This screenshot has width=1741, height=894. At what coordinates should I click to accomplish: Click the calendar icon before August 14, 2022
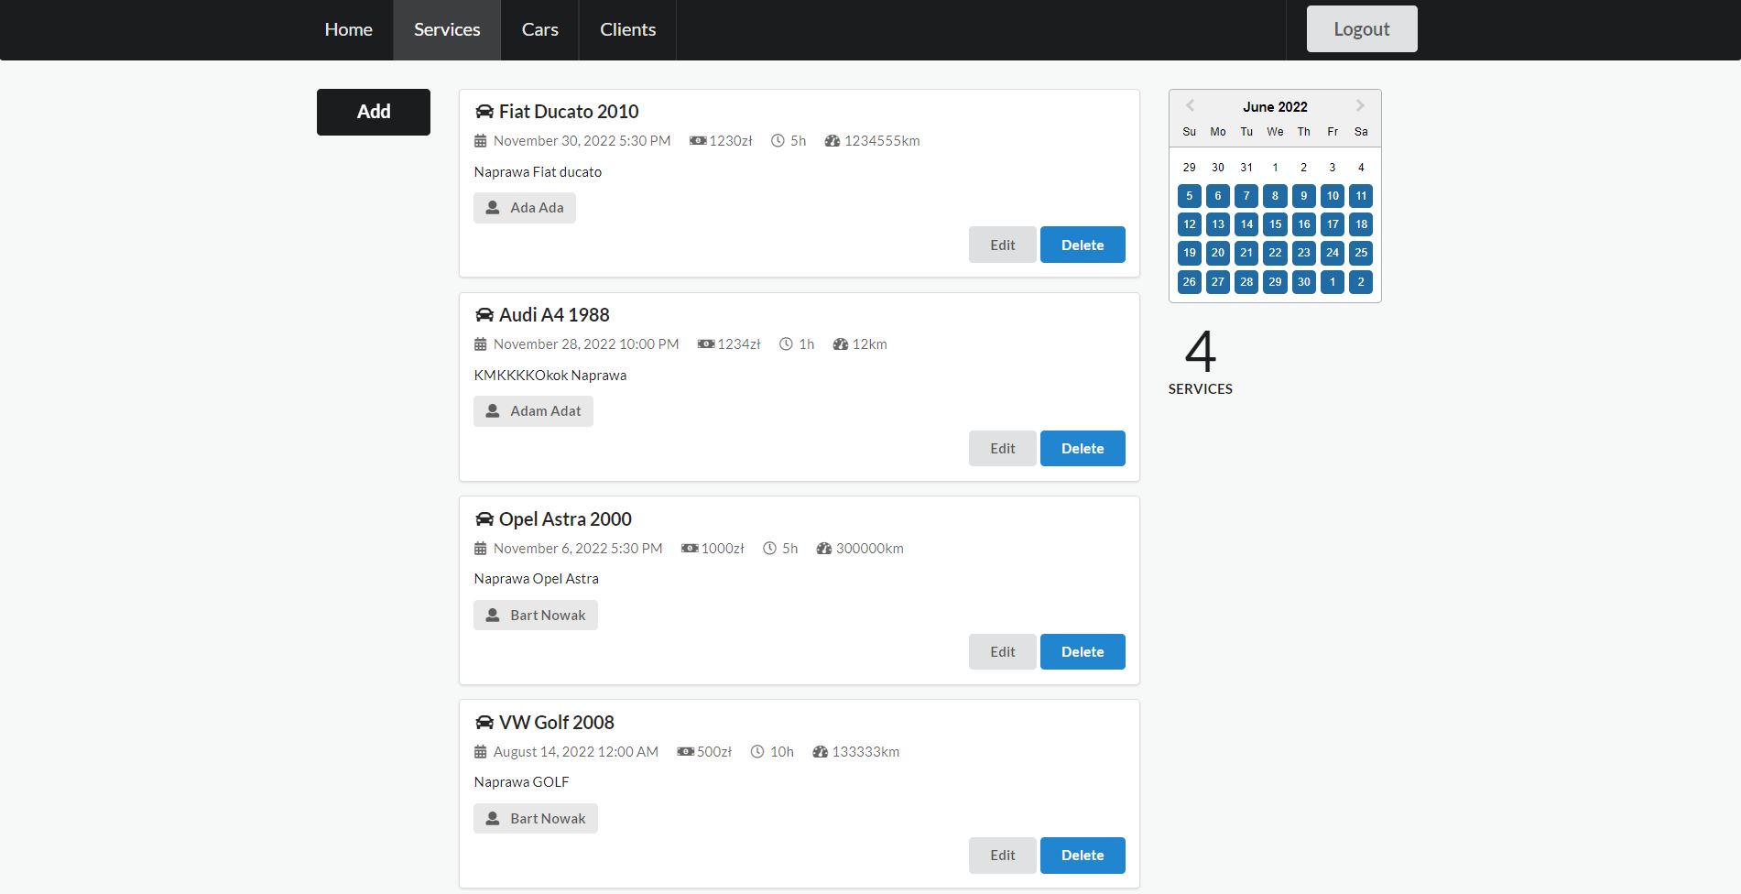pyautogui.click(x=481, y=752)
